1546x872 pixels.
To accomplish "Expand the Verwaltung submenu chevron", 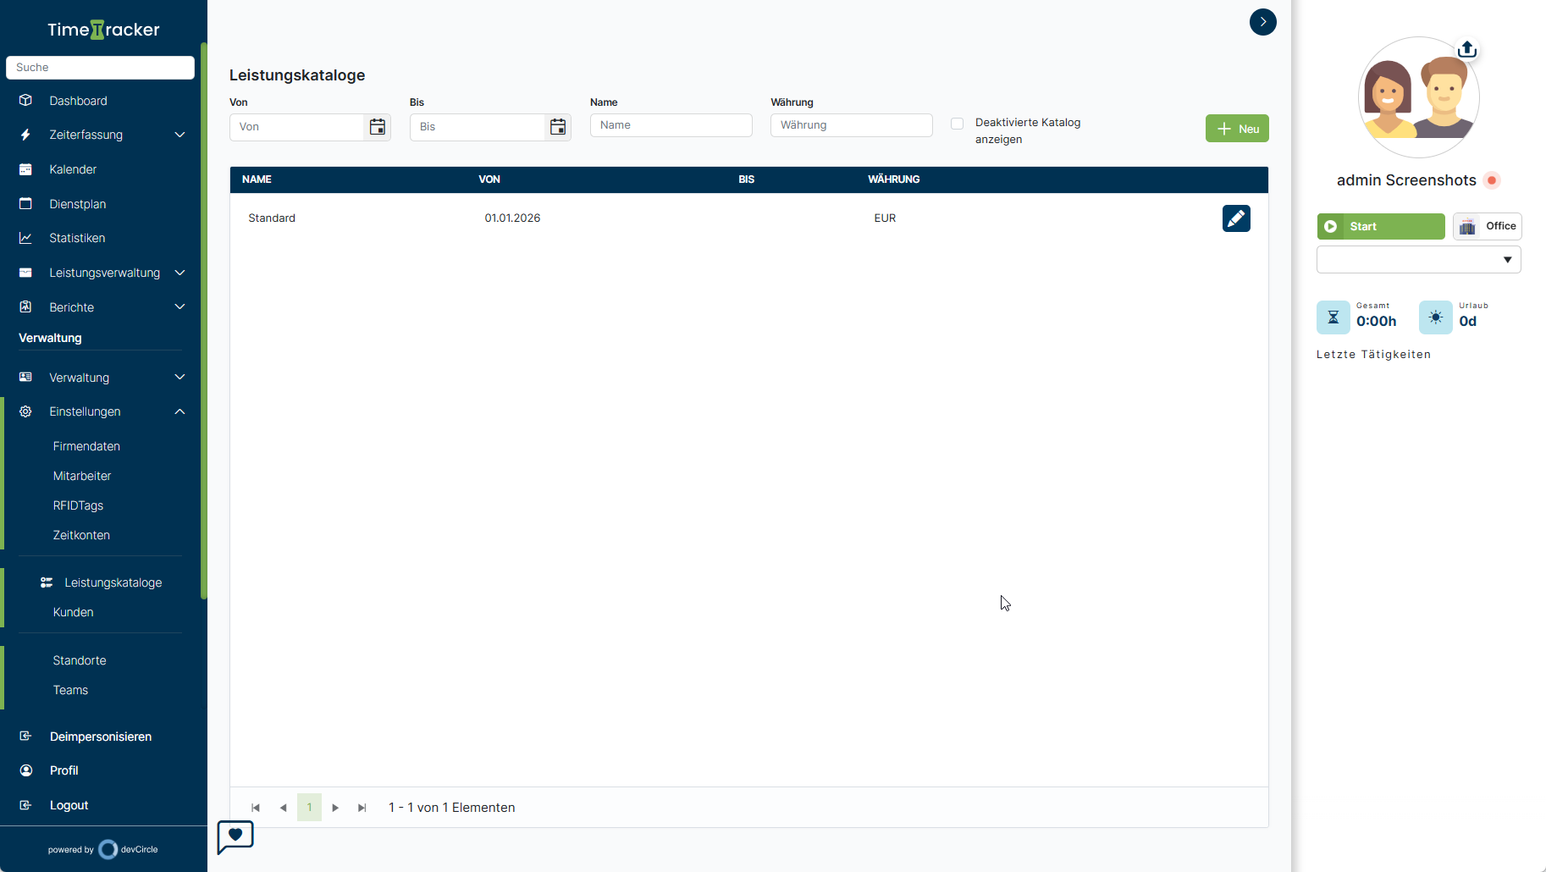I will (x=179, y=377).
